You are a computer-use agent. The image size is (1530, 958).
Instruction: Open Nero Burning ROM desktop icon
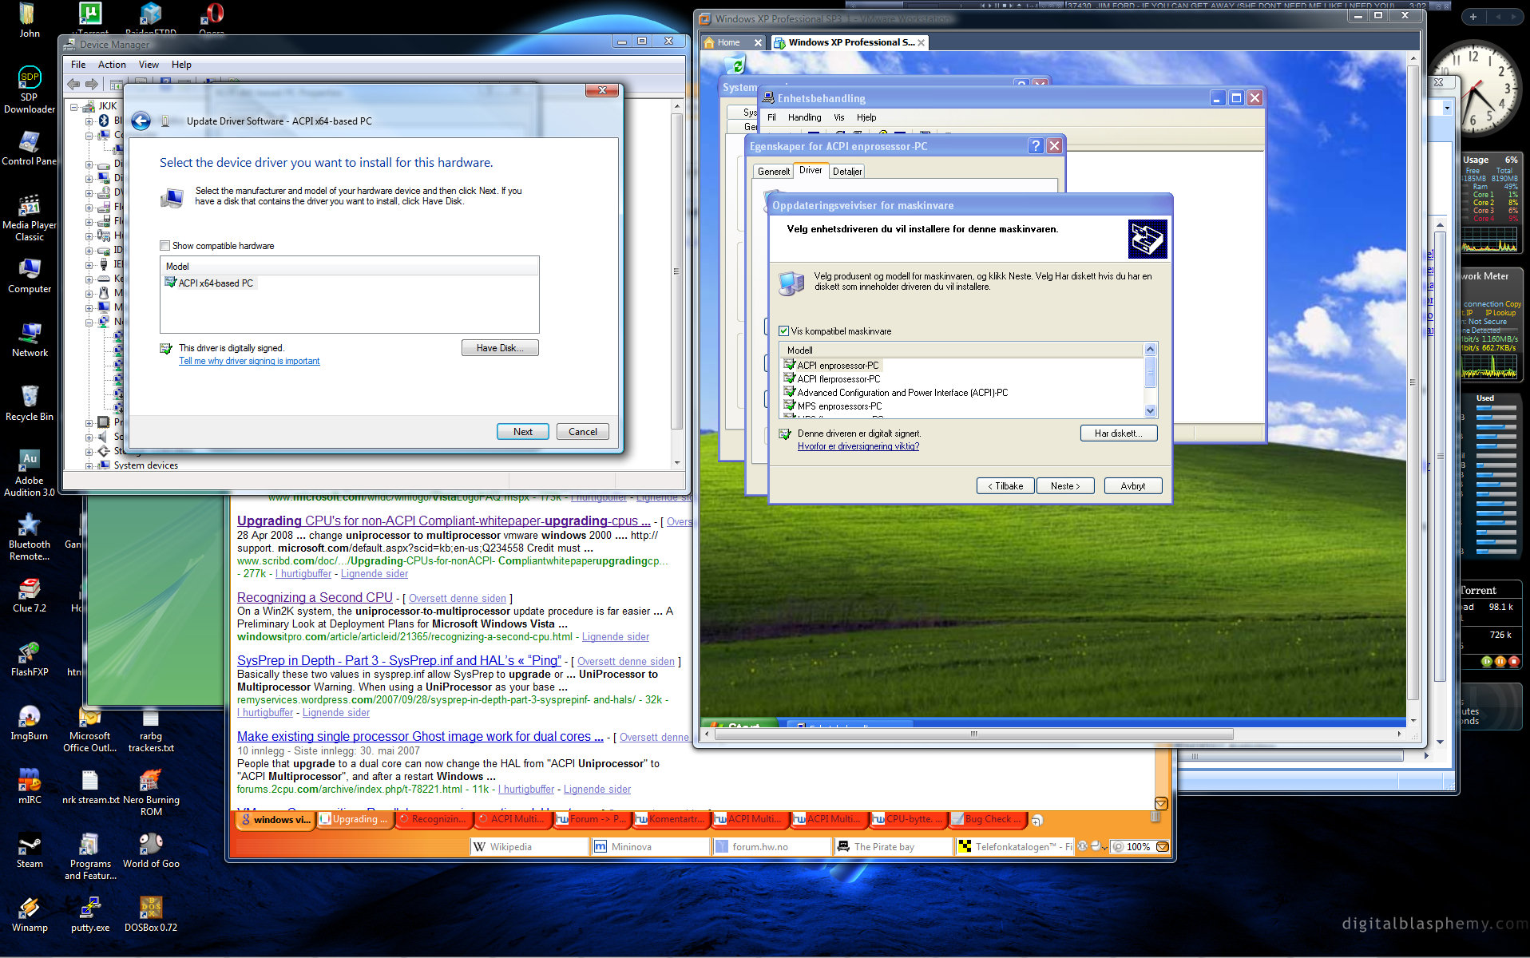pyautogui.click(x=151, y=792)
